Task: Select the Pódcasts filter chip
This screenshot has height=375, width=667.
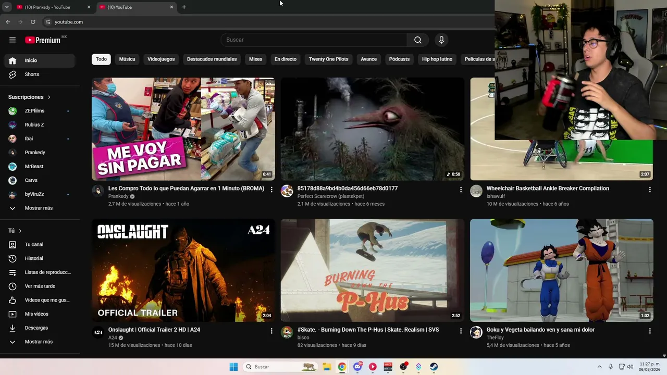Action: pos(399,59)
